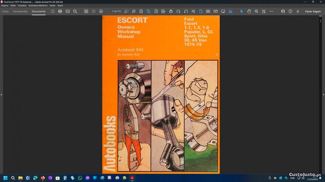325x182 pixels.
Task: Toggle two-page view layout
Action: (215, 11)
